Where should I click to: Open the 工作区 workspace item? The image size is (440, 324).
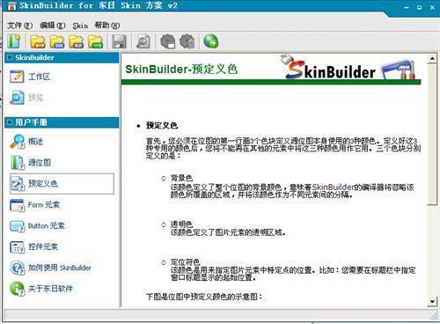coord(30,77)
